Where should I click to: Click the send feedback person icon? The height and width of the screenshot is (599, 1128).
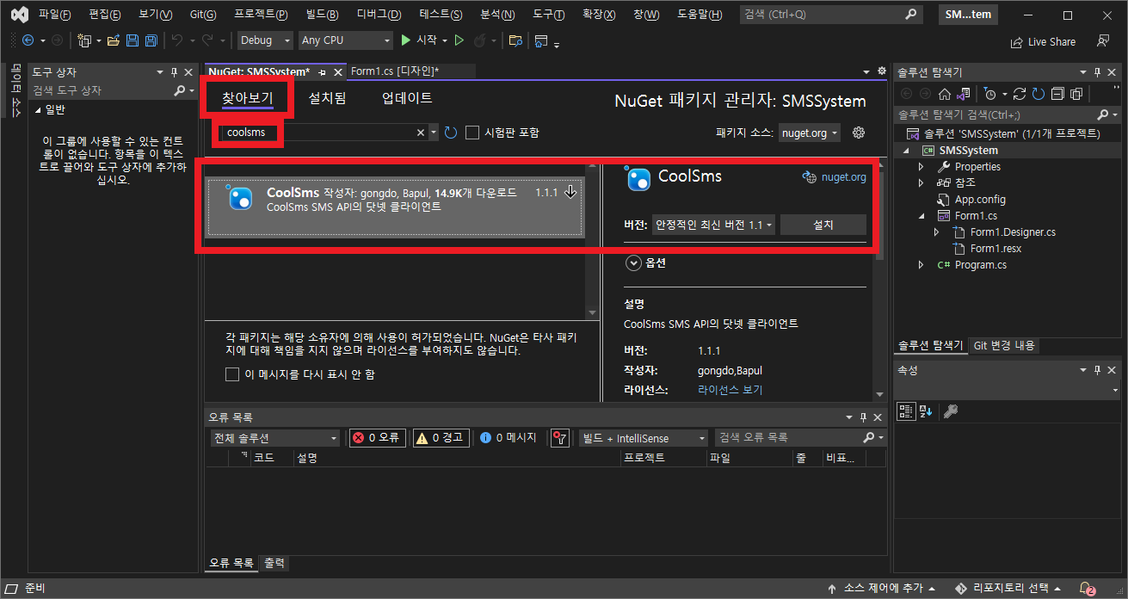tap(1103, 40)
